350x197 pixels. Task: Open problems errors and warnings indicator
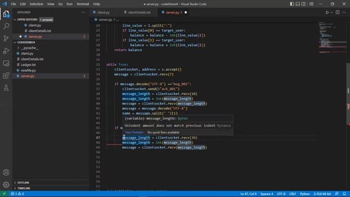tap(17, 194)
